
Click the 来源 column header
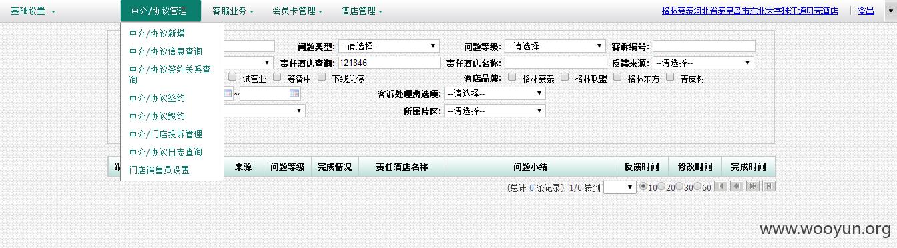(243, 167)
